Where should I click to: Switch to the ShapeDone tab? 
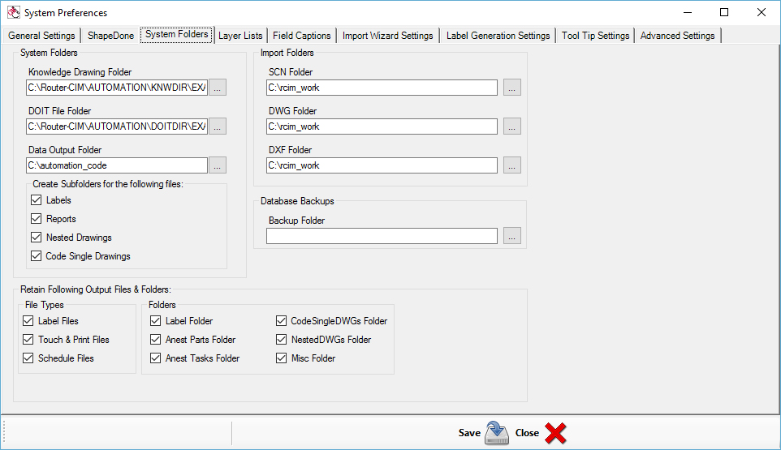coord(110,36)
